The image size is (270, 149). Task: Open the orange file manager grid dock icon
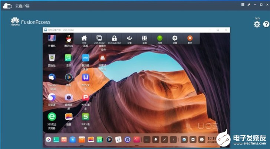tap(64, 139)
